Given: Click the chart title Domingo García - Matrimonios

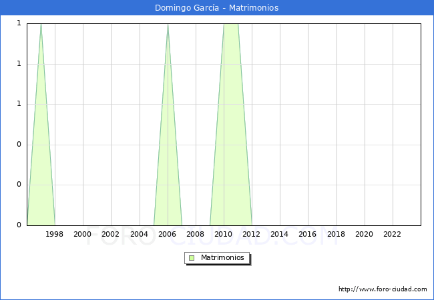Looking at the screenshot, I should 217,8.
